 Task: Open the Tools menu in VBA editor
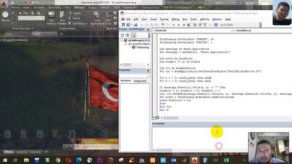(193, 19)
